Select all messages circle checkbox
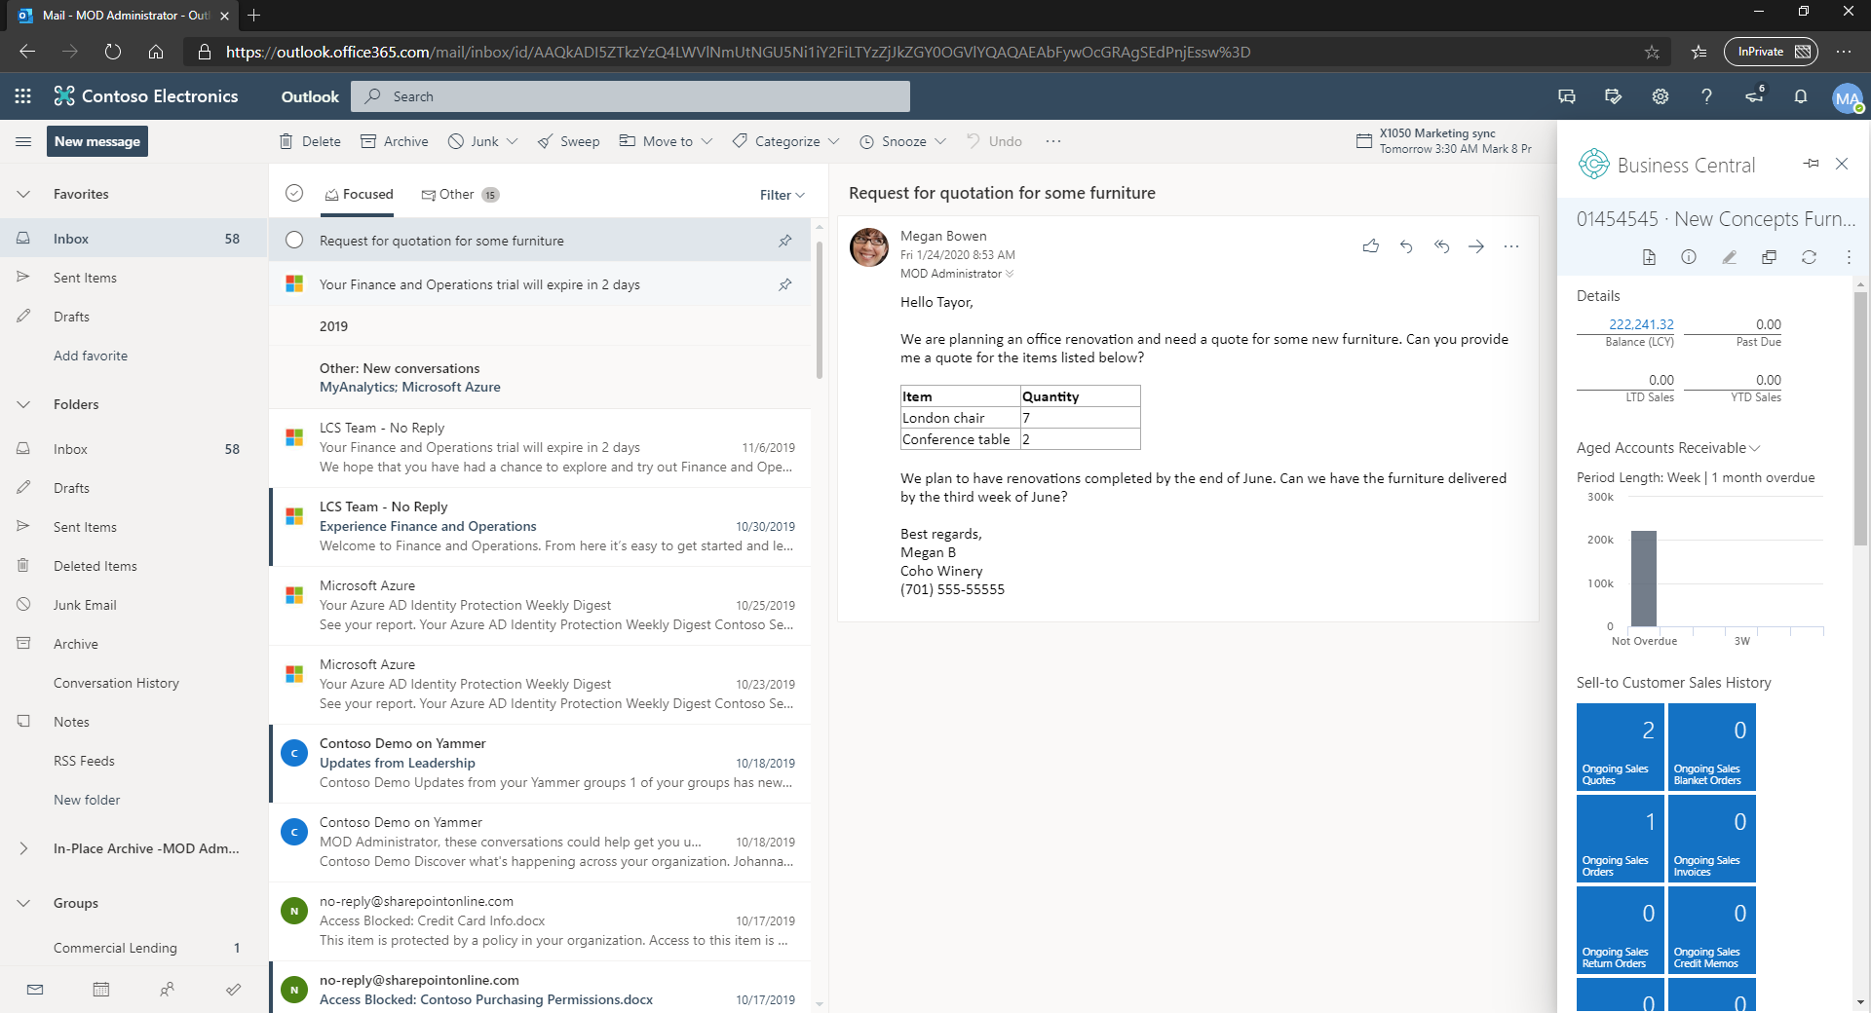Screen dimensions: 1871x1013 [x=294, y=193]
